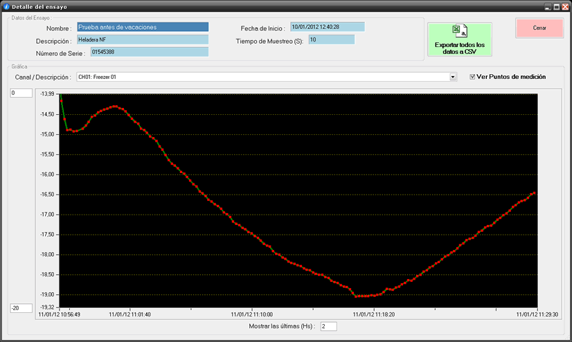
Task: Click the lower Y-axis limit box showing -20
Action: pos(21,308)
